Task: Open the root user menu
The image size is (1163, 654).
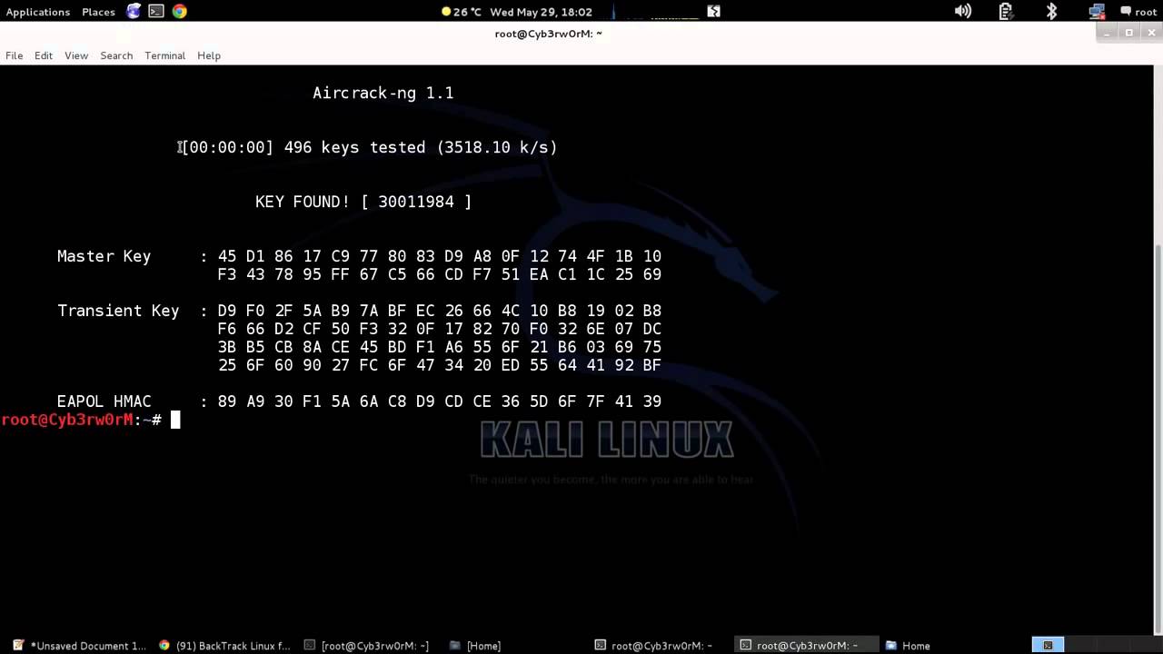Action: click(x=1138, y=12)
